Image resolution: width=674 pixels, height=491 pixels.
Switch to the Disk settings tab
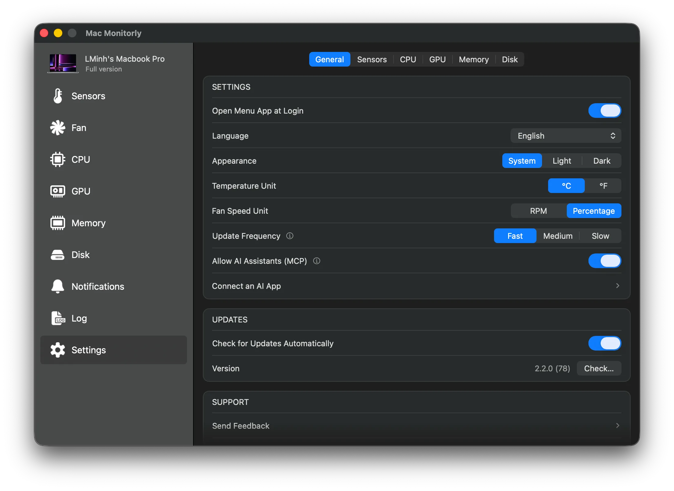pyautogui.click(x=510, y=59)
